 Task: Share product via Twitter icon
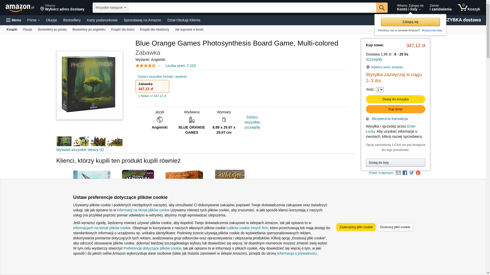click(x=412, y=173)
